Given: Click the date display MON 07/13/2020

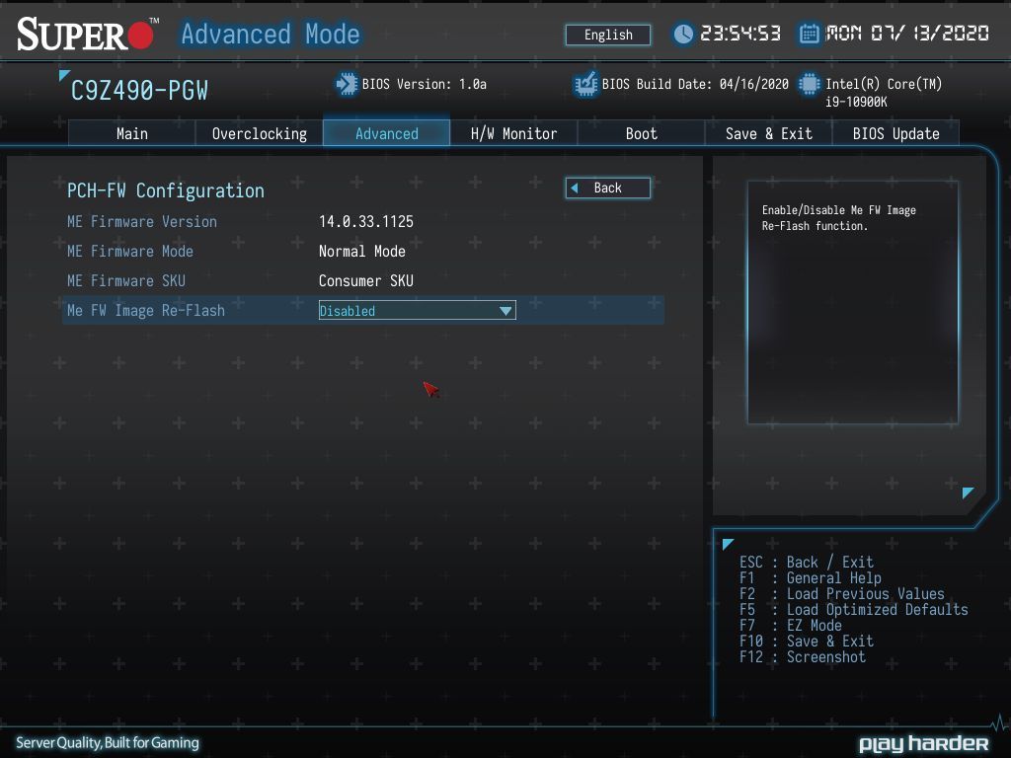Looking at the screenshot, I should point(907,34).
